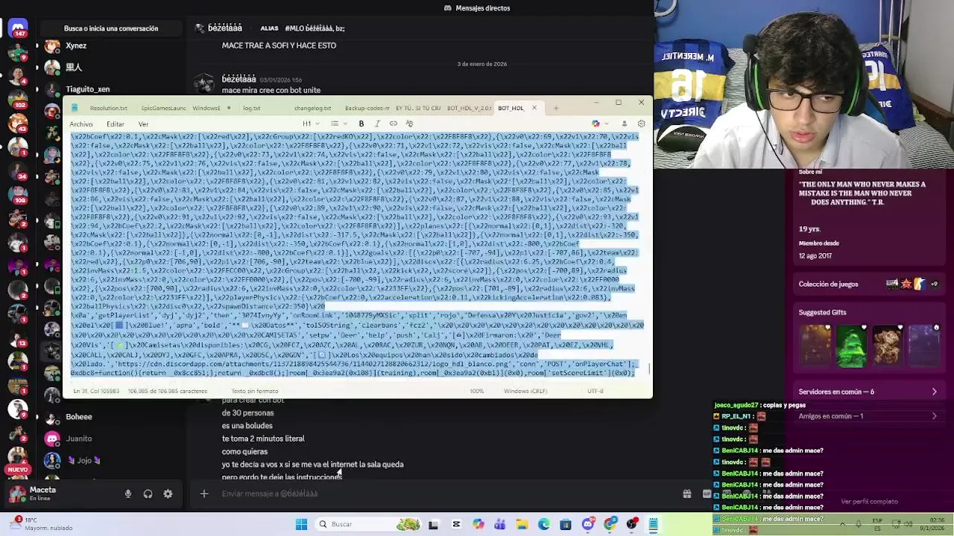This screenshot has height=536, width=954.
Task: Click the plus attach button in message bar
Action: click(203, 494)
